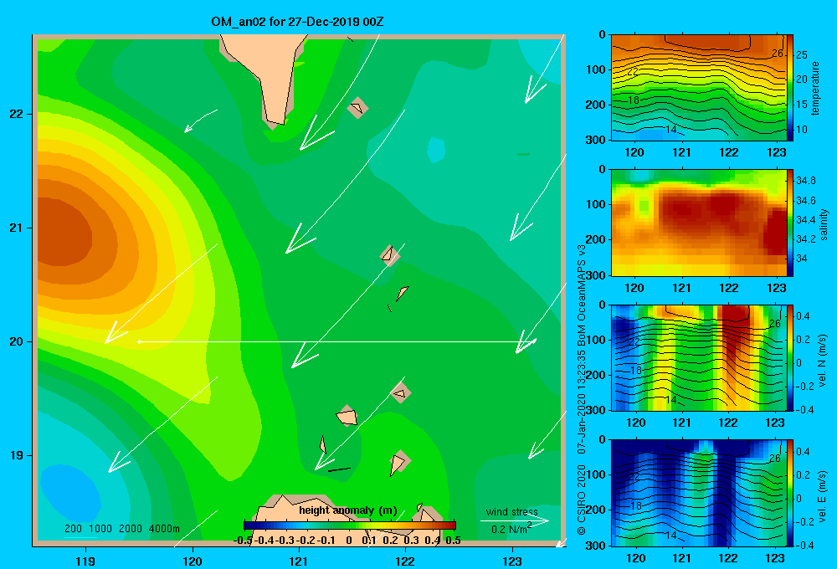Select the salinity color bar

(790, 223)
